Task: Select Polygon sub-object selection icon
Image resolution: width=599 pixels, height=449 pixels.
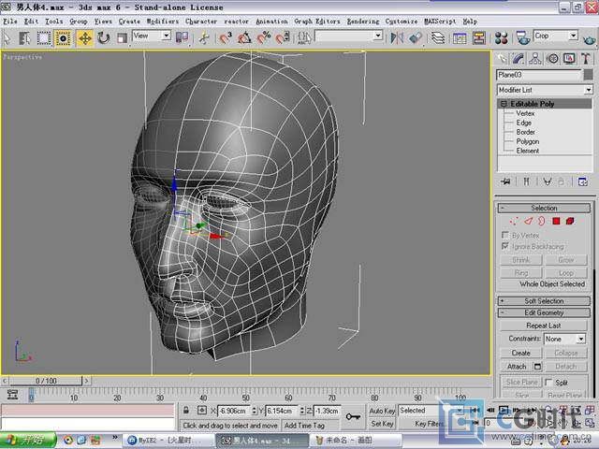Action: click(x=556, y=221)
